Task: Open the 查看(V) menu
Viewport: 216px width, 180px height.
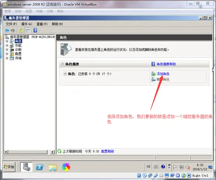Action: 42,24
